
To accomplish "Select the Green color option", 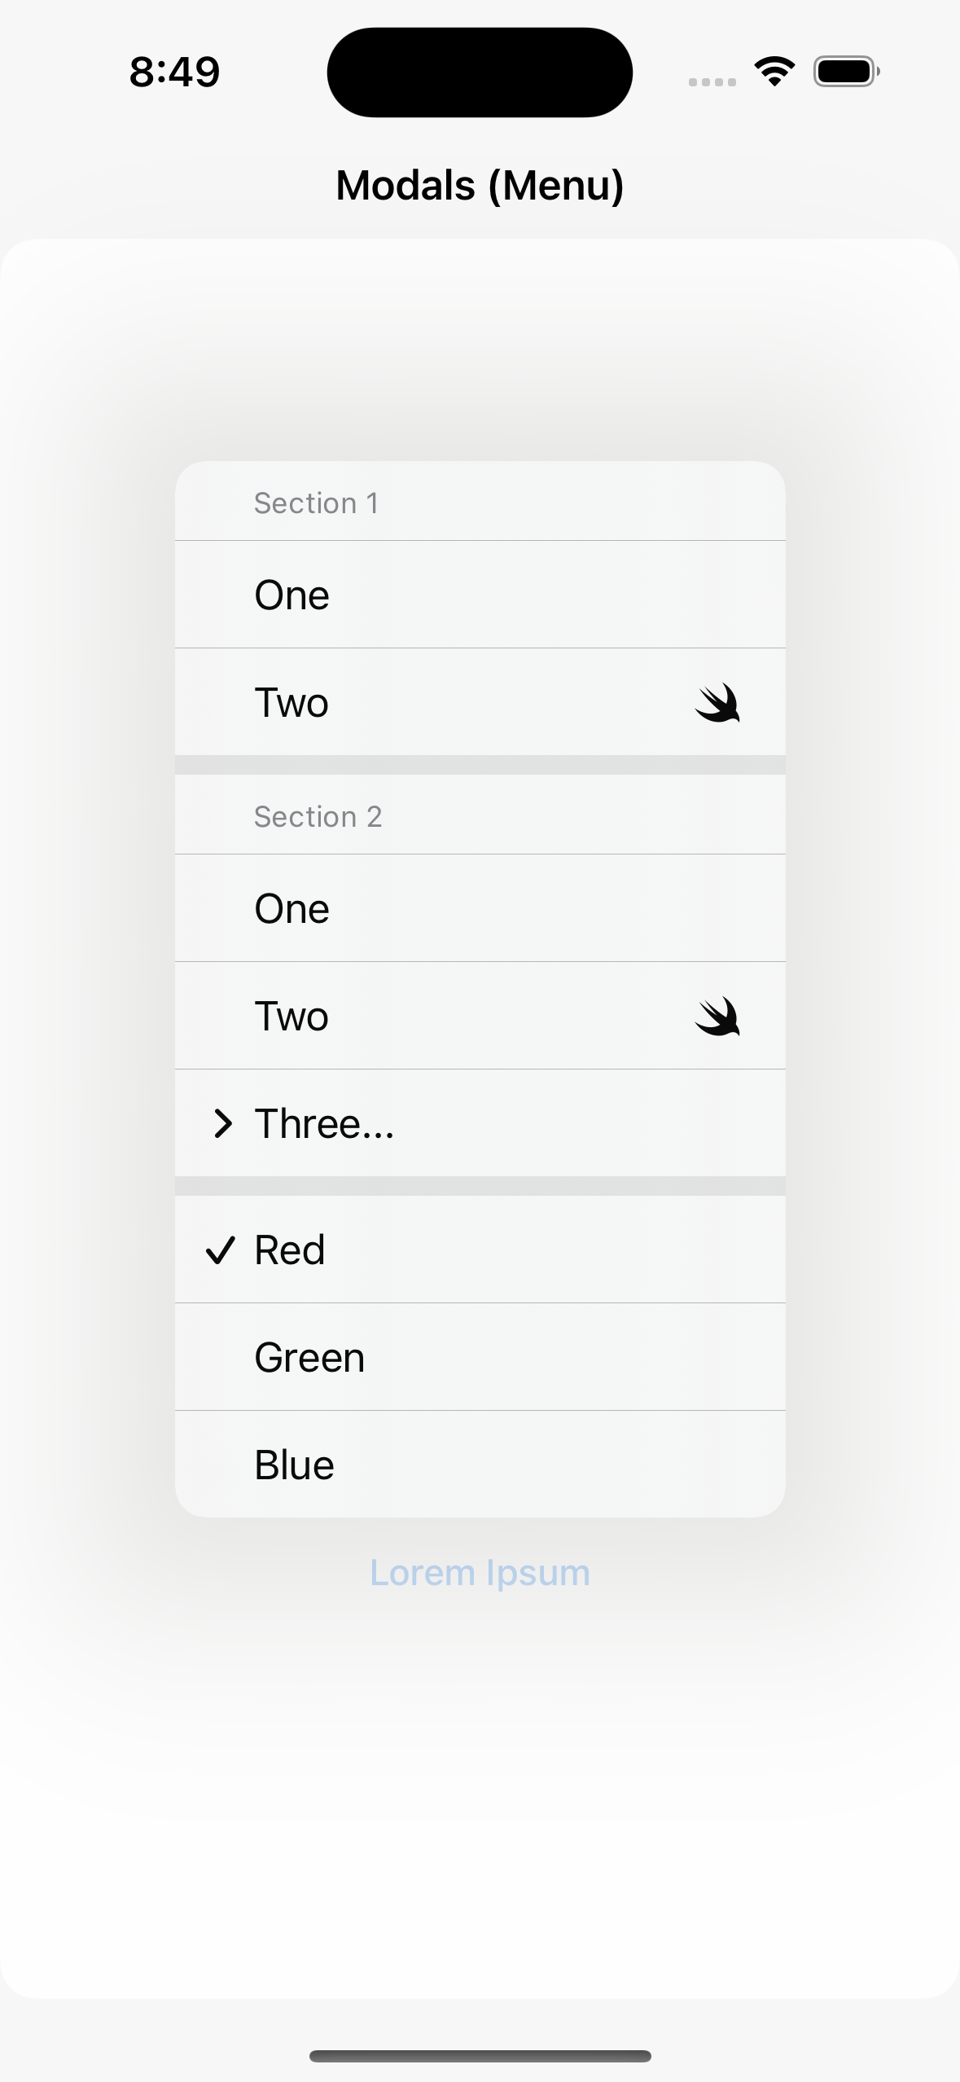I will coord(480,1357).
